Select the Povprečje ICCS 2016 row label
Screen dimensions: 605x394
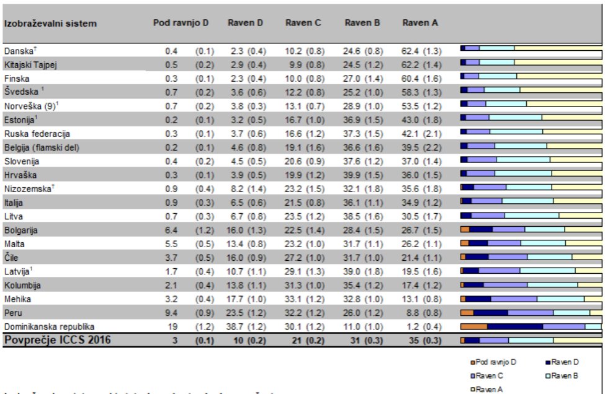pos(55,340)
